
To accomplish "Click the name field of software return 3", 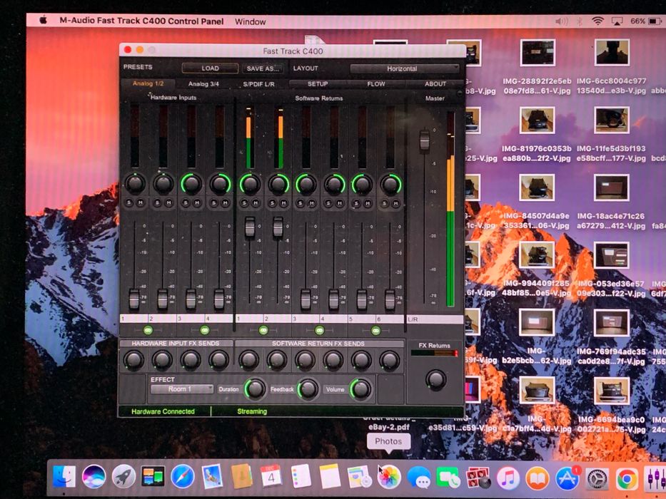I will tap(306, 319).
